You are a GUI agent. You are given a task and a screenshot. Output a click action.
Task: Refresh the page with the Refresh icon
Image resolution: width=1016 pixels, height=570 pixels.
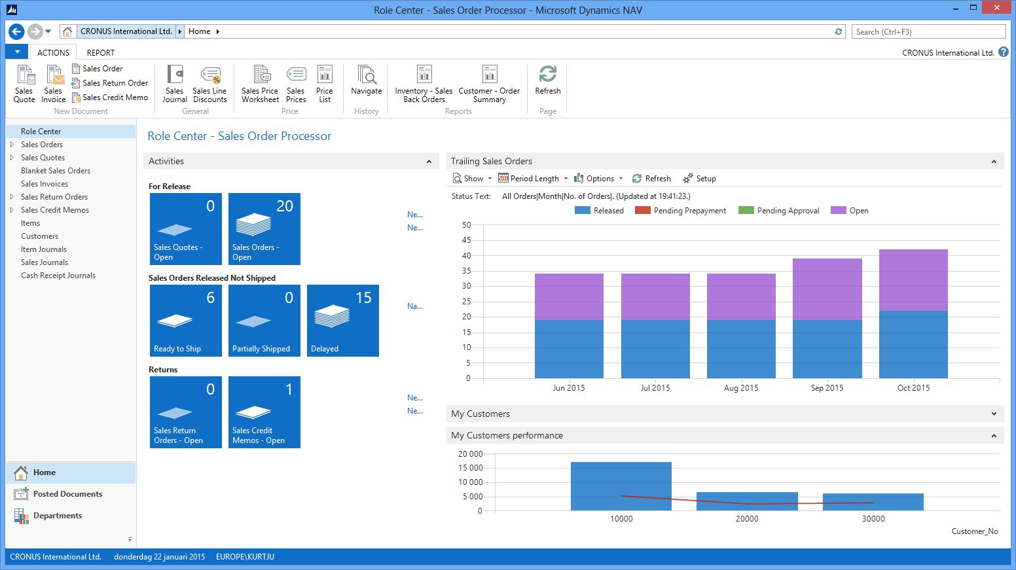(x=547, y=83)
